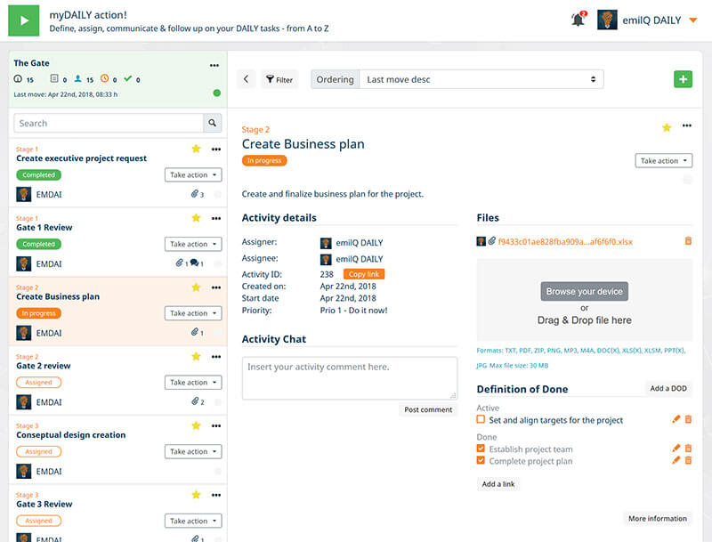Click the search magnifier icon
712x542 pixels.
tap(212, 123)
